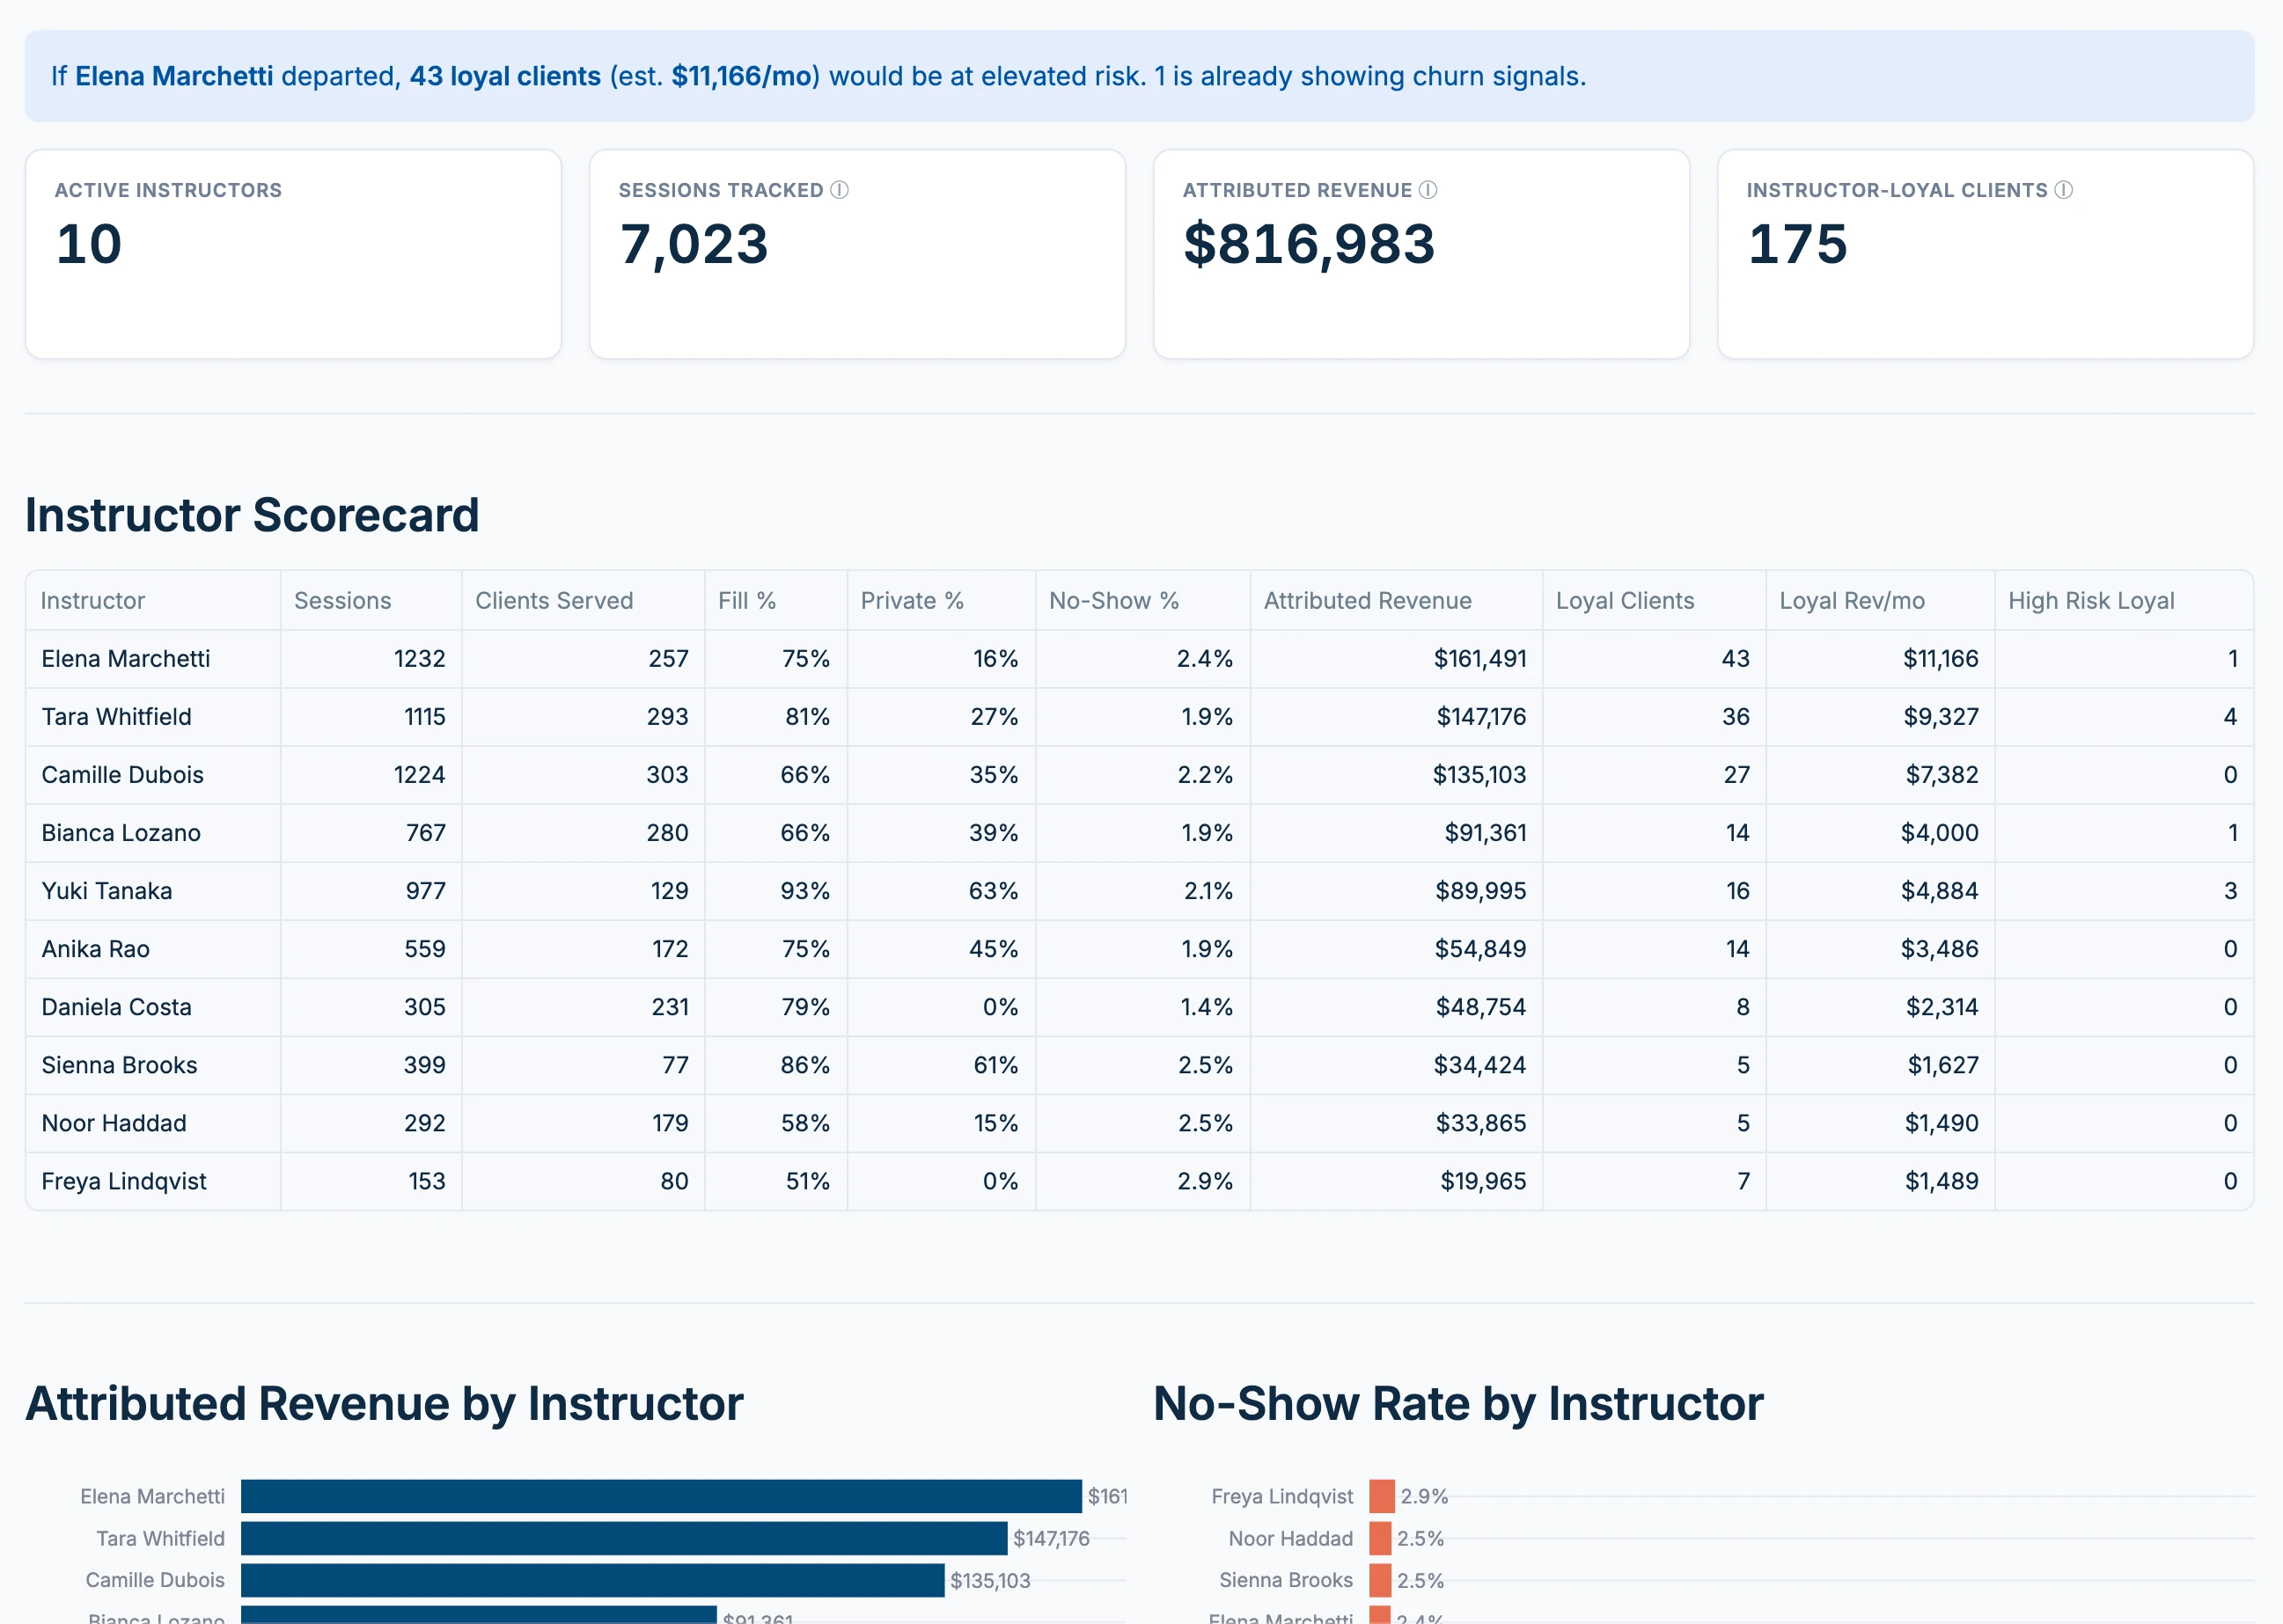Viewport: 2283px width, 1624px height.
Task: Click Bianca Lozano's name in the scorecard table
Action: pyautogui.click(x=121, y=832)
